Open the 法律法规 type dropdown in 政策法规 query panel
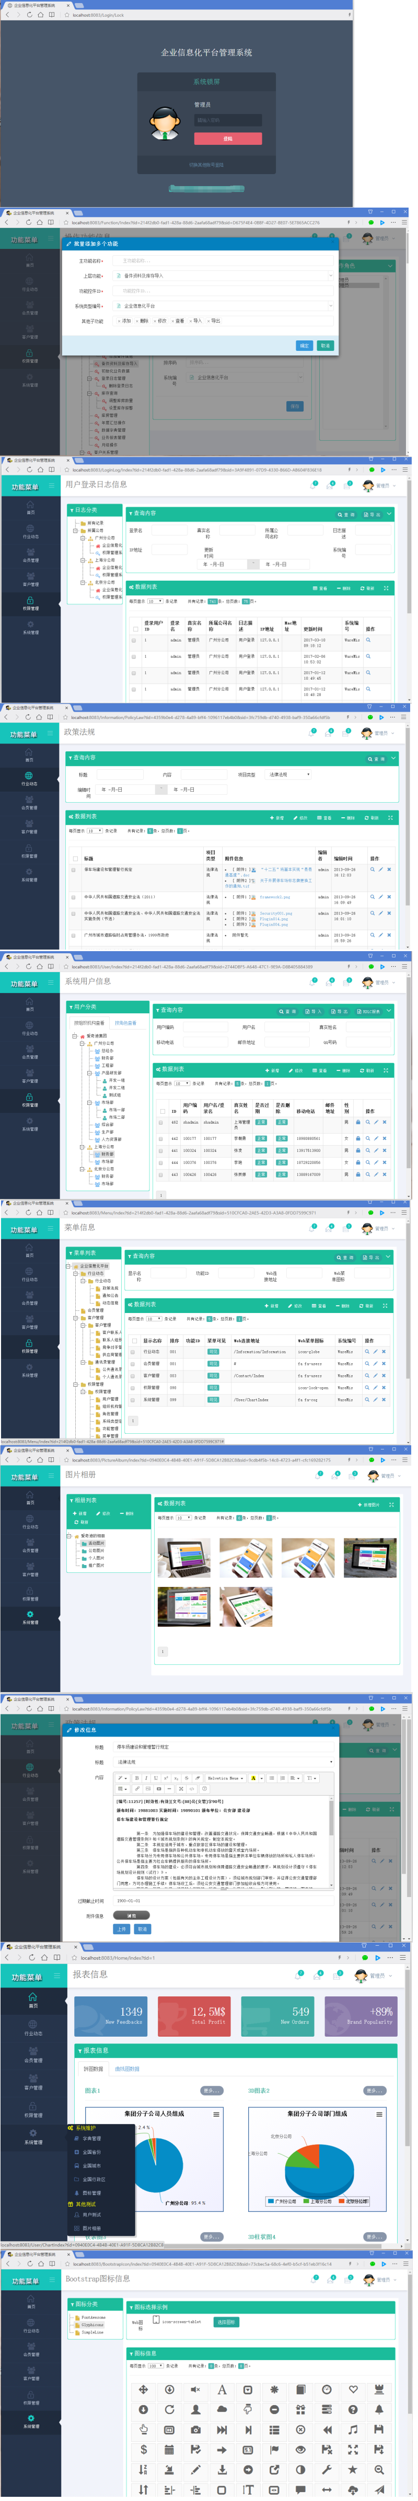Image resolution: width=418 pixels, height=2501 pixels. click(x=289, y=775)
